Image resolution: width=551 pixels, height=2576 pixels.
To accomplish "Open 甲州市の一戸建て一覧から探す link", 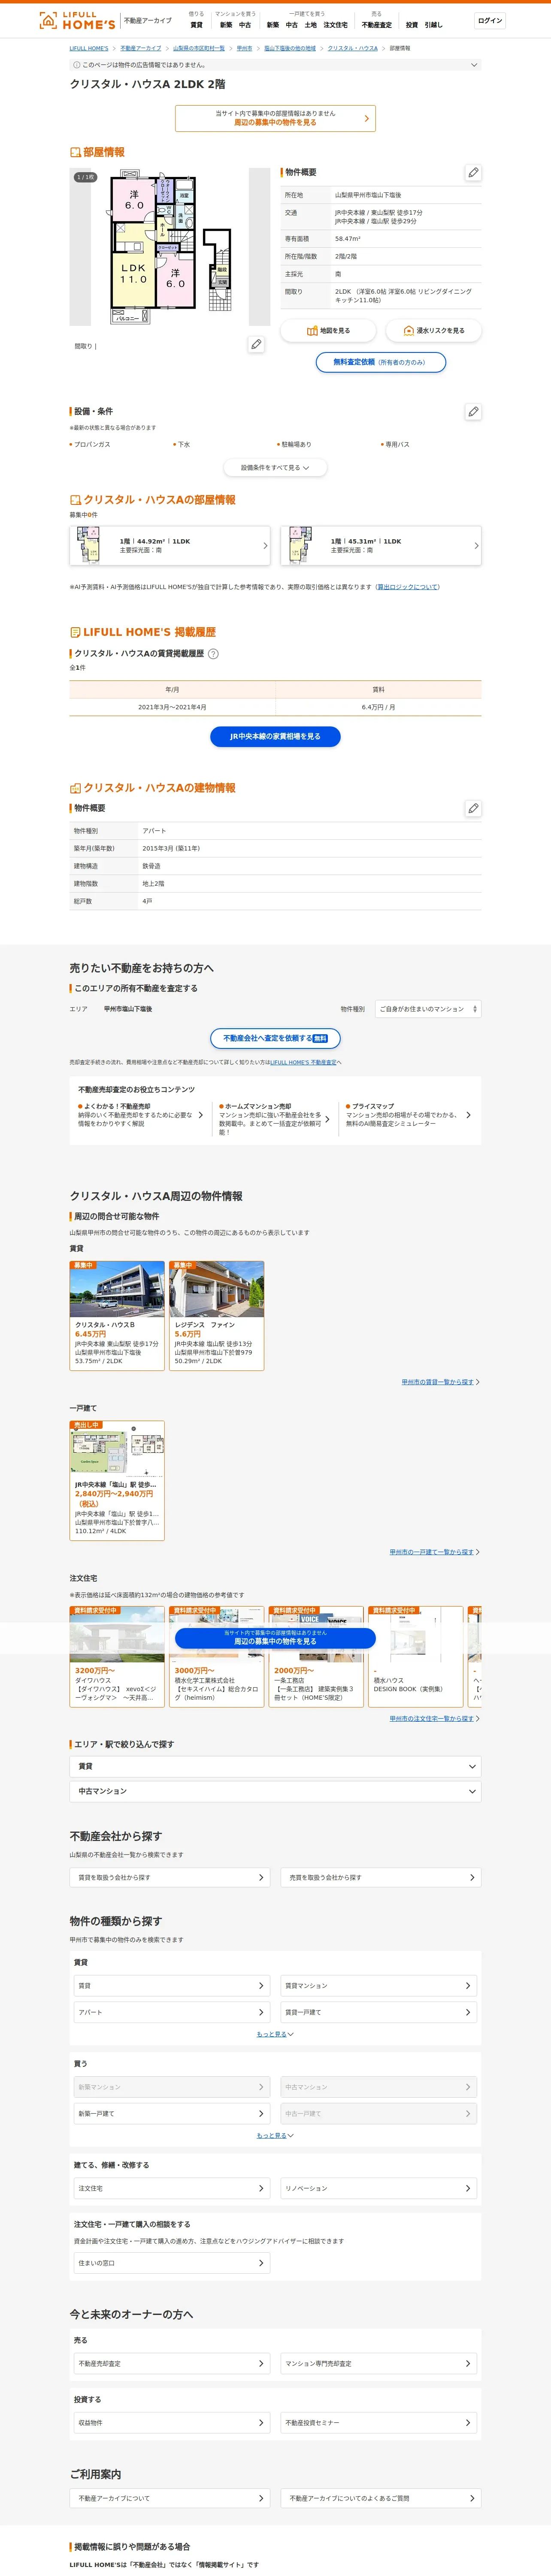I will (432, 1552).
